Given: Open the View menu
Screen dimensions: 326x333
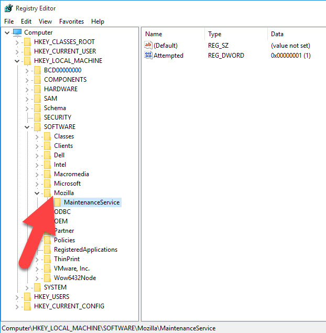Looking at the screenshot, I should point(45,22).
